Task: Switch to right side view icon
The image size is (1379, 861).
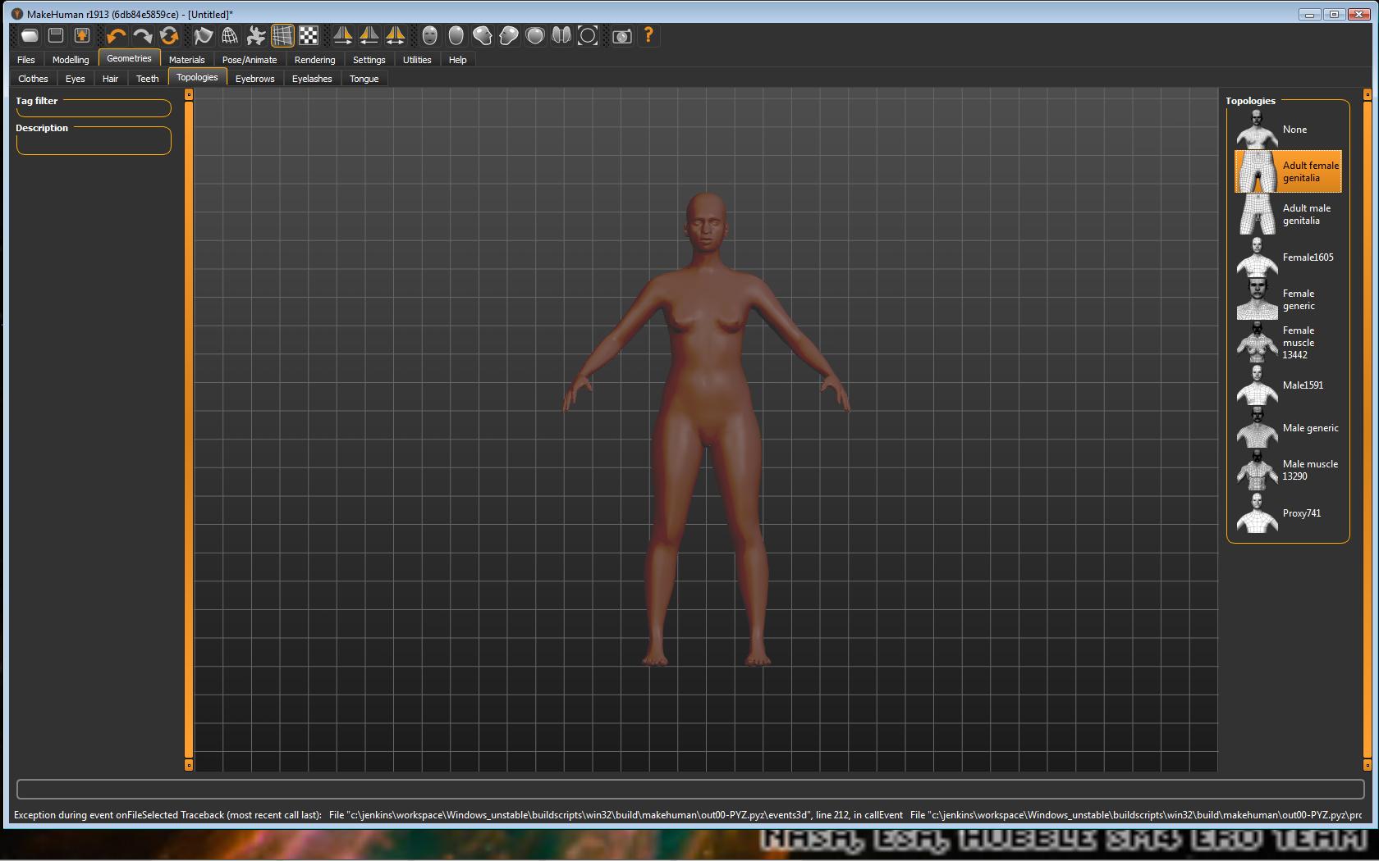Action: [x=509, y=35]
